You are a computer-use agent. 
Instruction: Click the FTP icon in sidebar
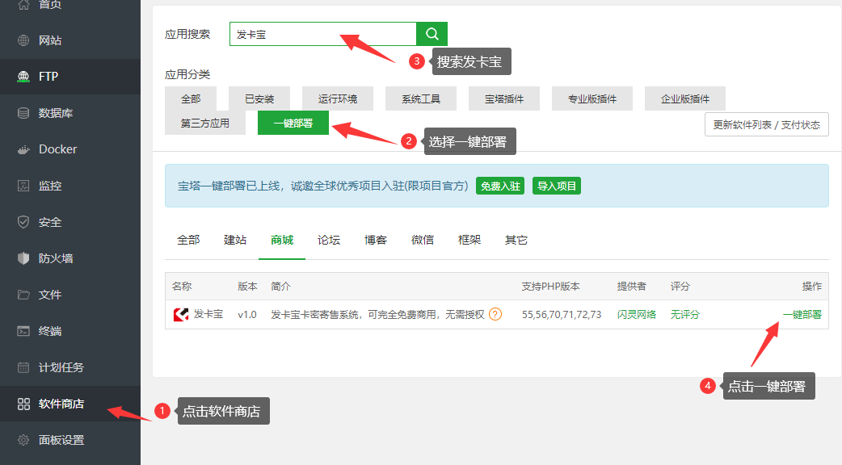[23, 77]
